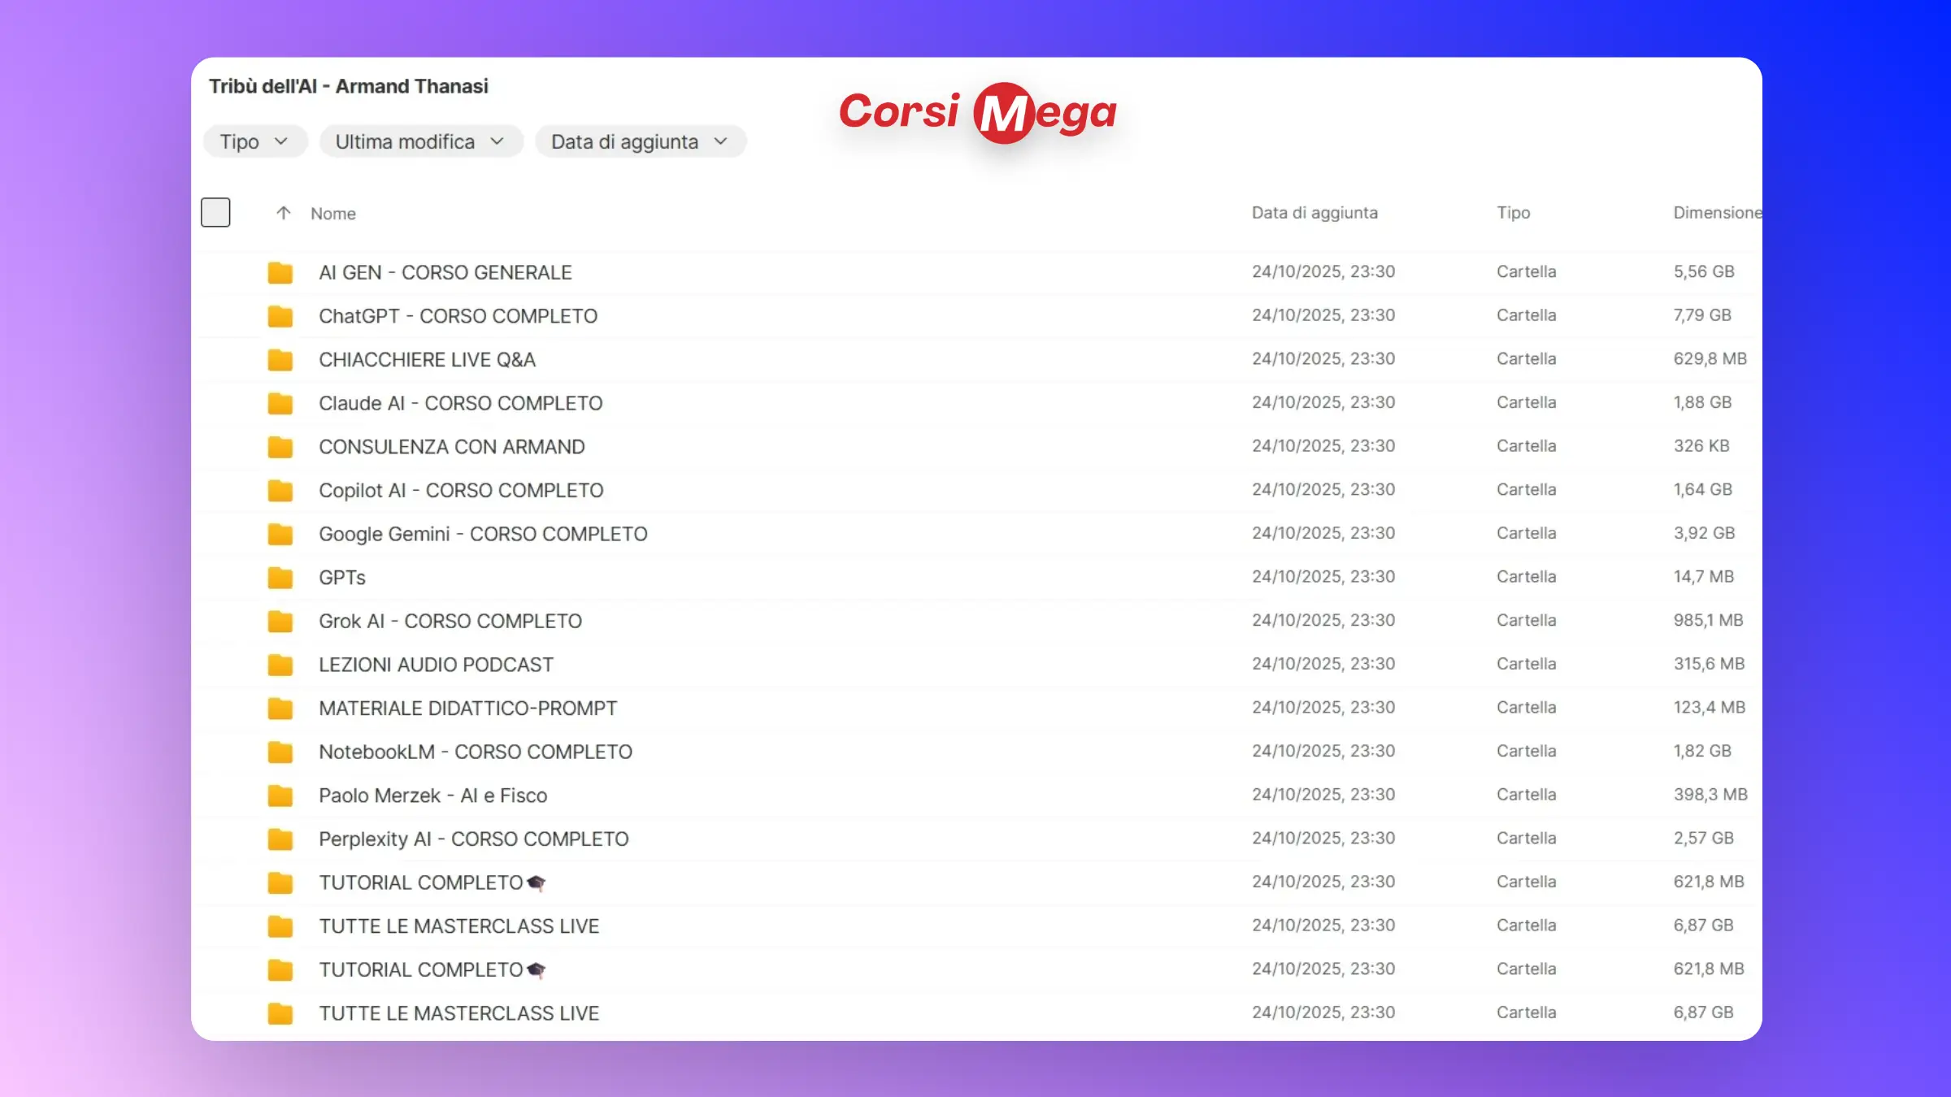Viewport: 1951px width, 1097px height.
Task: Sort by the Dimensione column header
Action: [1718, 213]
